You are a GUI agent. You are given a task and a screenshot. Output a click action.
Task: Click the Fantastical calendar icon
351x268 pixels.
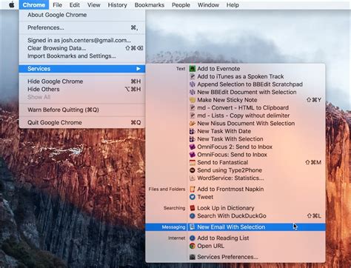[193, 162]
